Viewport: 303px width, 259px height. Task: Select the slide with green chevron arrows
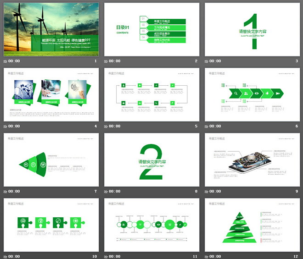252,95
